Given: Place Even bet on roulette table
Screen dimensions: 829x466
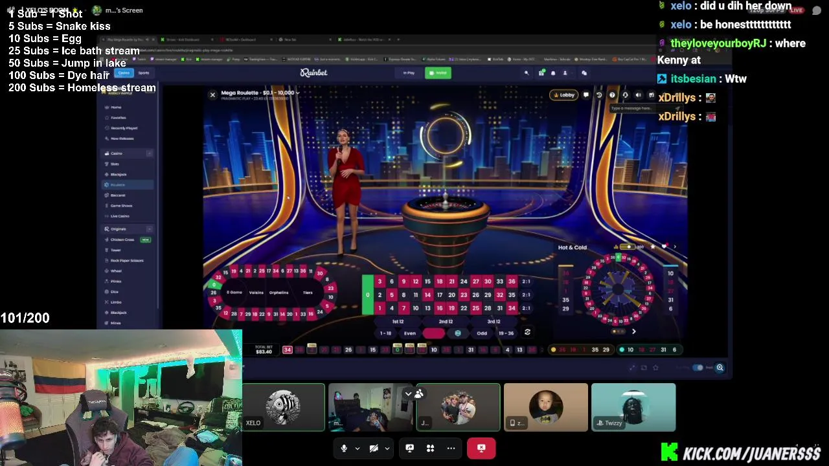Looking at the screenshot, I should coord(409,333).
